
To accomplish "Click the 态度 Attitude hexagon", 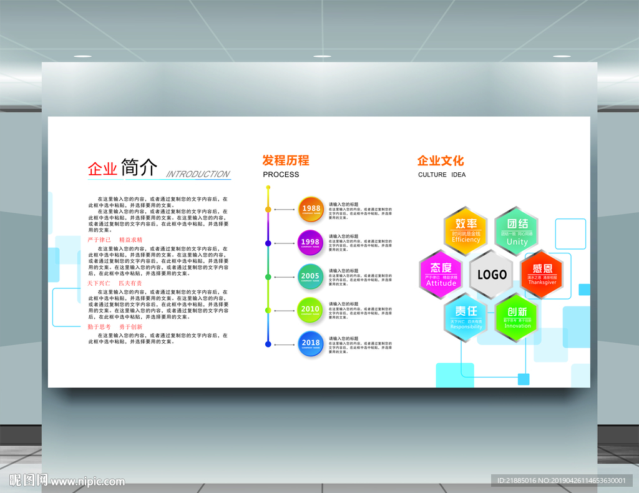I will tap(440, 275).
